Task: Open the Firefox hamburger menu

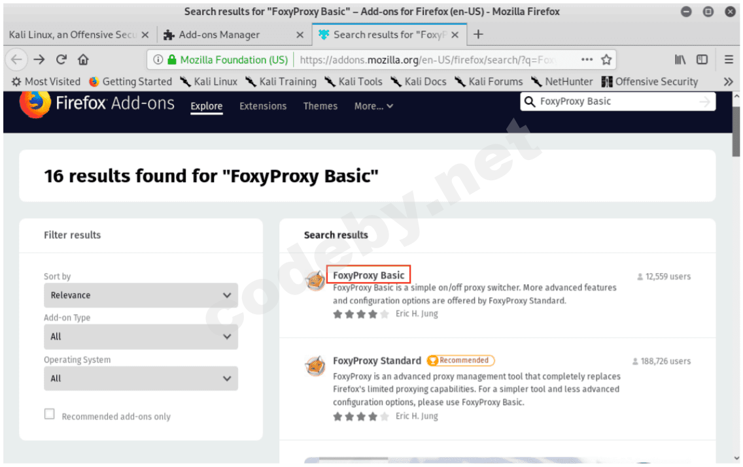Action: 729,59
